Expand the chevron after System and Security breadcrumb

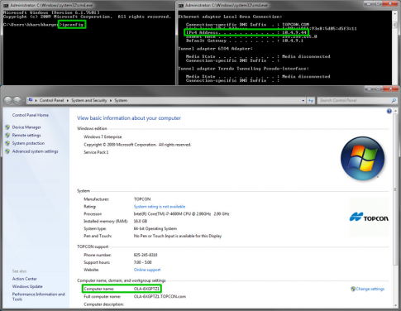pyautogui.click(x=111, y=100)
